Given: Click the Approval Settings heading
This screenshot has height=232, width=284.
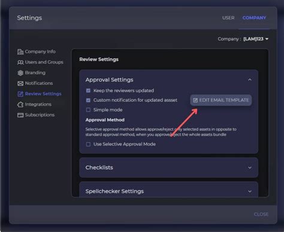Looking at the screenshot, I should (109, 80).
